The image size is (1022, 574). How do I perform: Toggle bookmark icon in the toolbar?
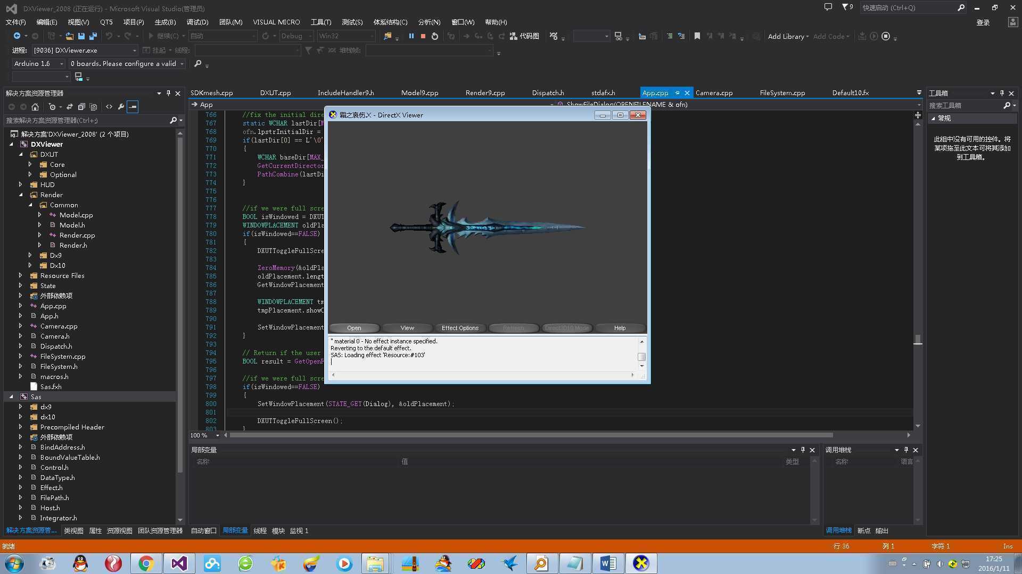pyautogui.click(x=697, y=36)
